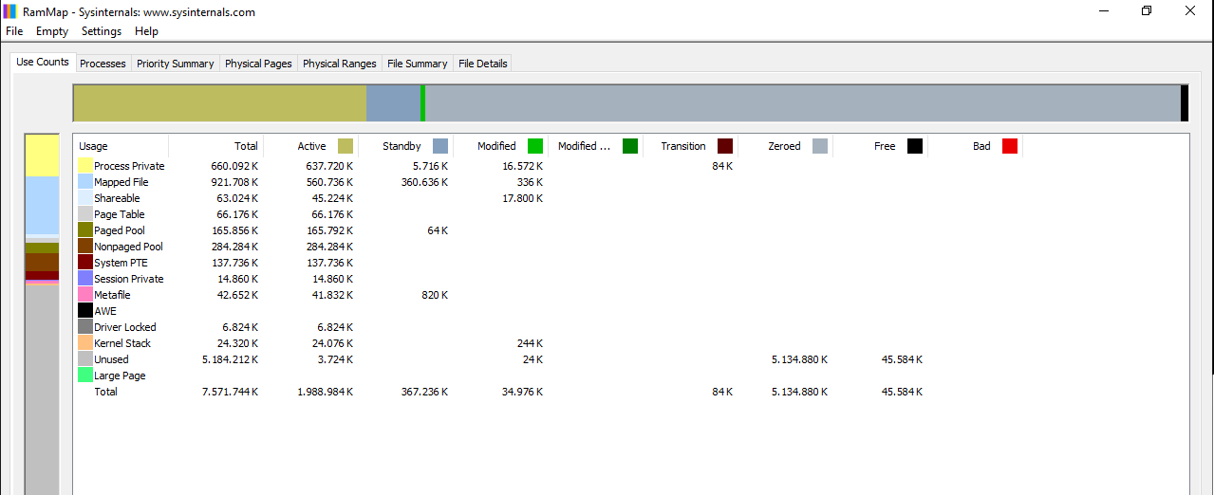Image resolution: width=1214 pixels, height=495 pixels.
Task: Click the Standby column blue color box
Action: [440, 146]
